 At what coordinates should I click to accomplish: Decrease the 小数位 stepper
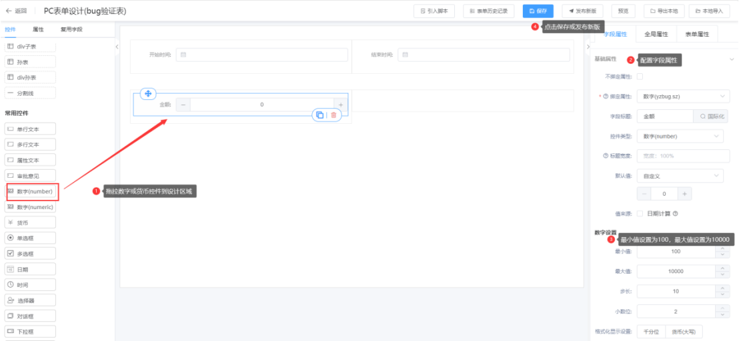[x=722, y=315]
